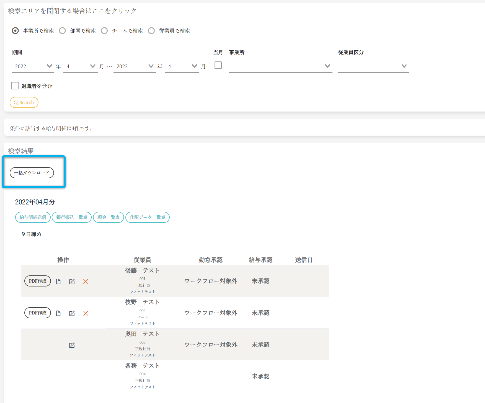
Task: Delete 枝野 テスト payslip with red X
Action: coord(86,313)
